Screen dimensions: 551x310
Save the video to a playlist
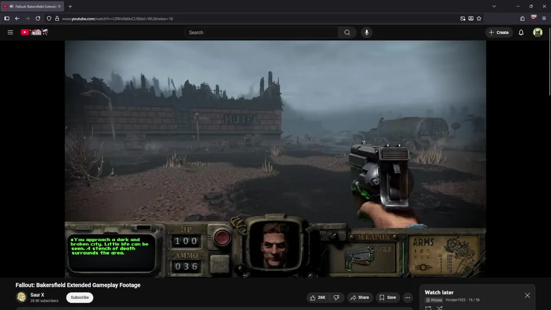[x=387, y=298]
